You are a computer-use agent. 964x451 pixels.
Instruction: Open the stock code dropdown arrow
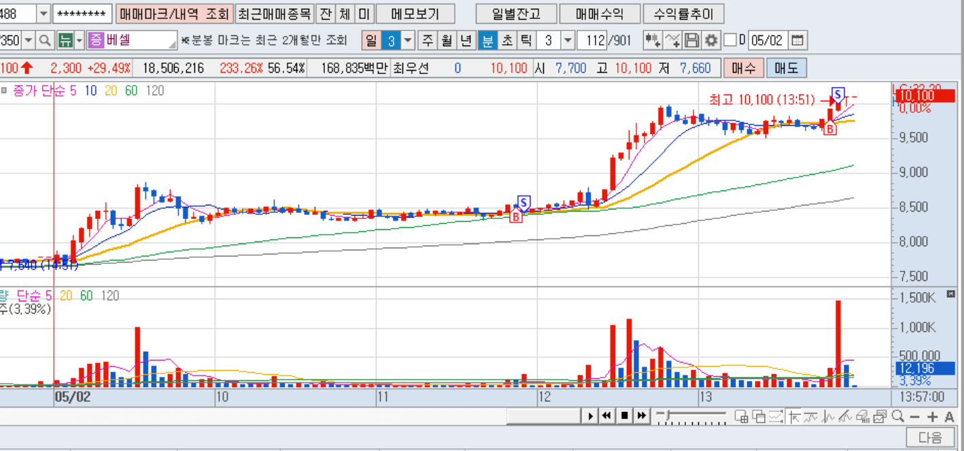click(x=29, y=41)
